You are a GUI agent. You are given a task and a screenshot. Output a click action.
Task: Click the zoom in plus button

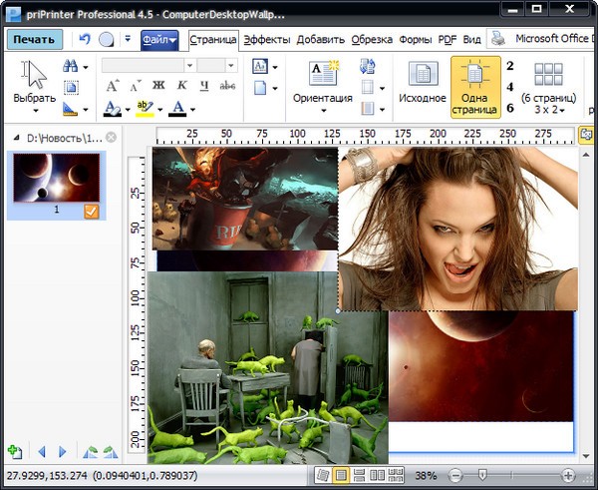pyautogui.click(x=568, y=476)
